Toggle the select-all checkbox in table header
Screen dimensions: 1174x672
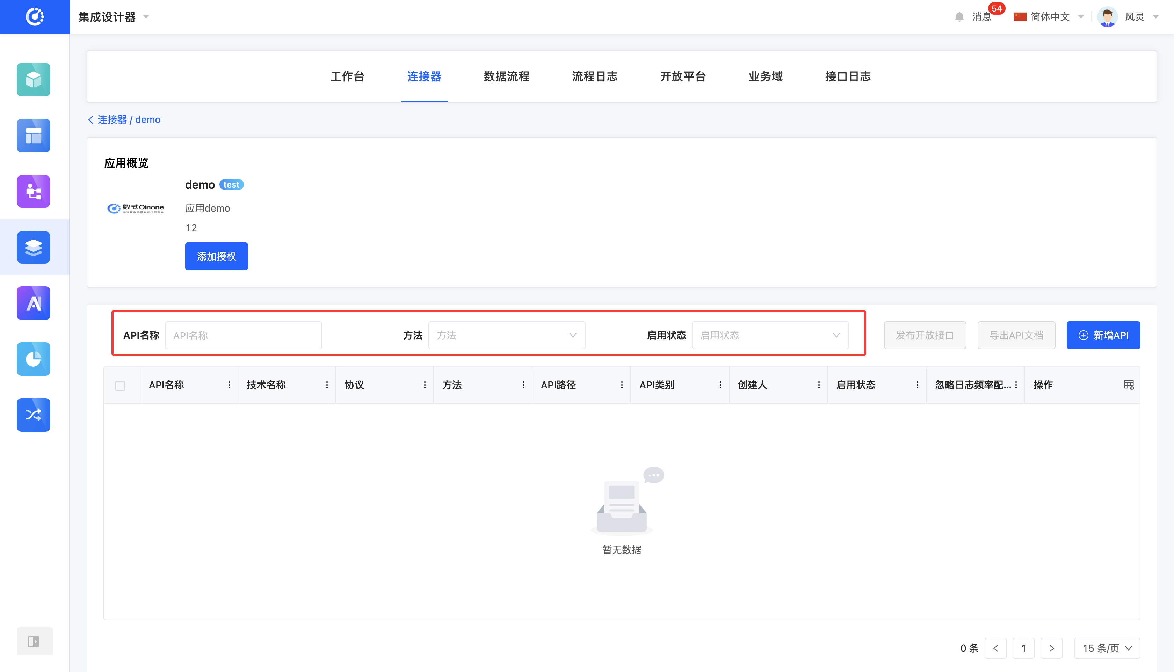tap(120, 385)
